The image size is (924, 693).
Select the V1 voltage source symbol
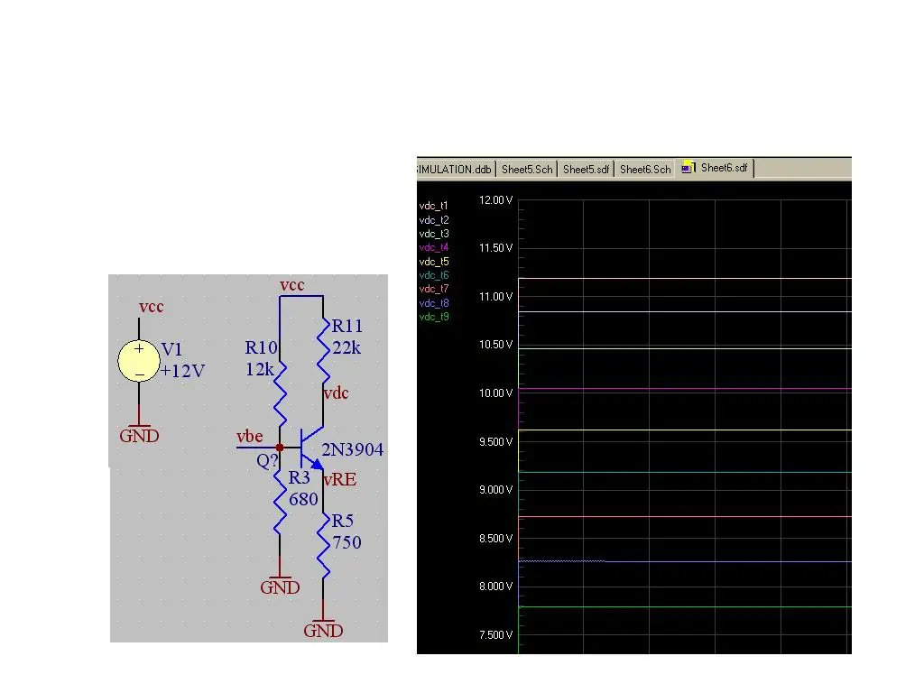[139, 361]
